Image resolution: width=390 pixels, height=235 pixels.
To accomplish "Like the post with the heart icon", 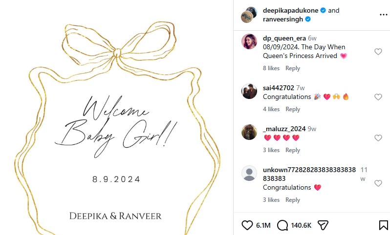I will click(247, 225).
